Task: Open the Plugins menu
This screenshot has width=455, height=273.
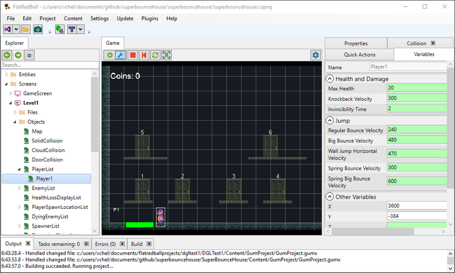Action: pos(150,19)
